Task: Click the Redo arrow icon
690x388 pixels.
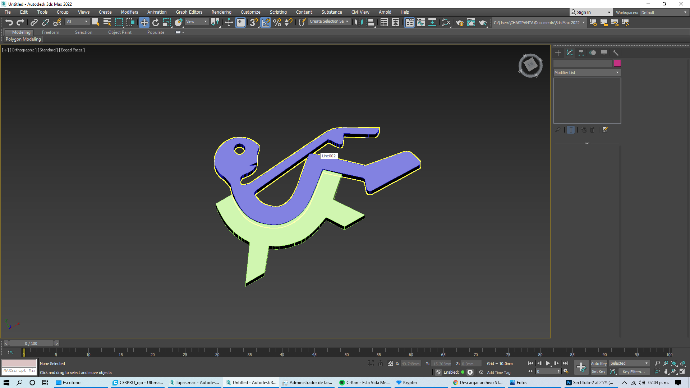Action: [20, 23]
